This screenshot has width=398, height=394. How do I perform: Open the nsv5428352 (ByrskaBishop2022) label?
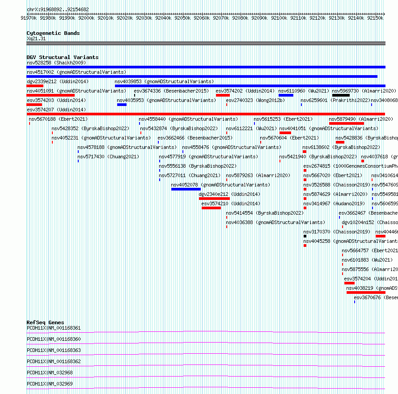point(90,128)
